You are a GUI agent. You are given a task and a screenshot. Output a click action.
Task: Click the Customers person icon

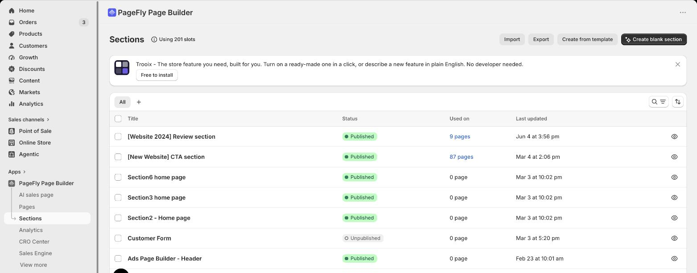click(12, 45)
